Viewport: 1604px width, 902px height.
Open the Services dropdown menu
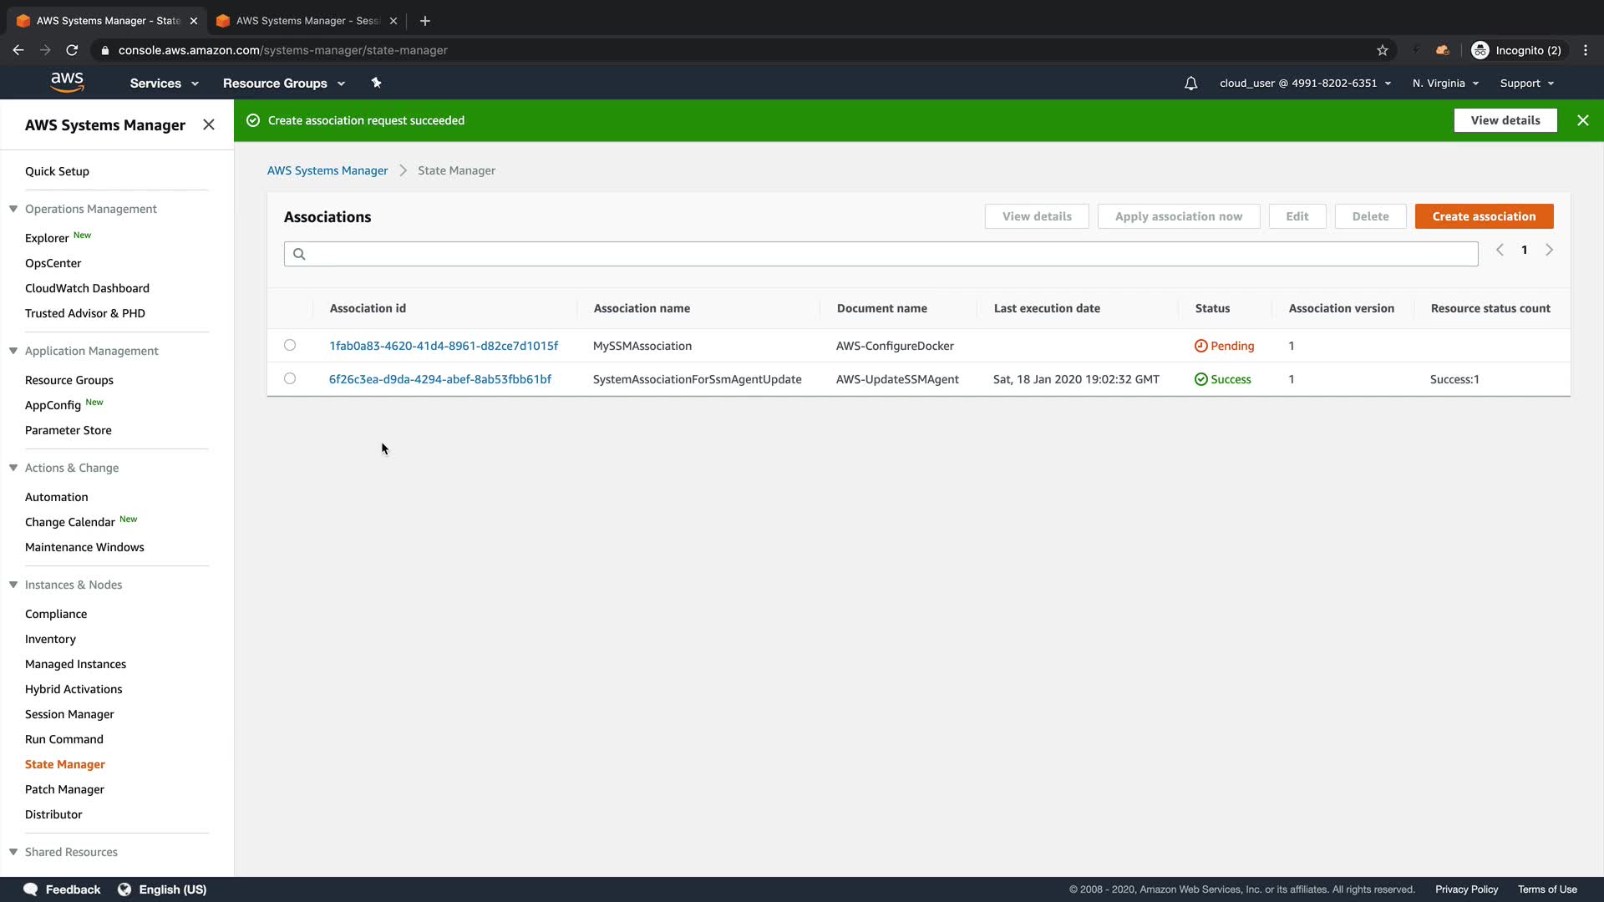pyautogui.click(x=164, y=84)
